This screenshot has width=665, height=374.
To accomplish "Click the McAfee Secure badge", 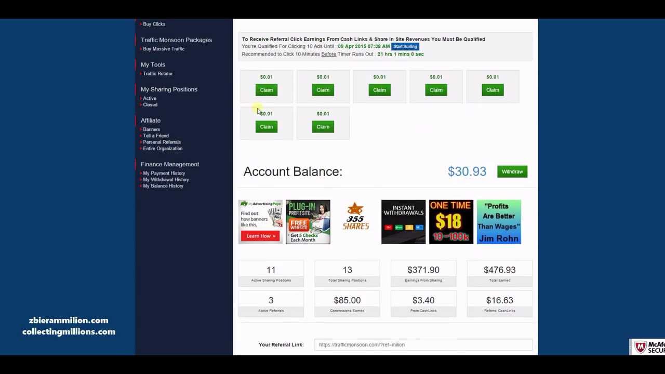I will click(647, 347).
